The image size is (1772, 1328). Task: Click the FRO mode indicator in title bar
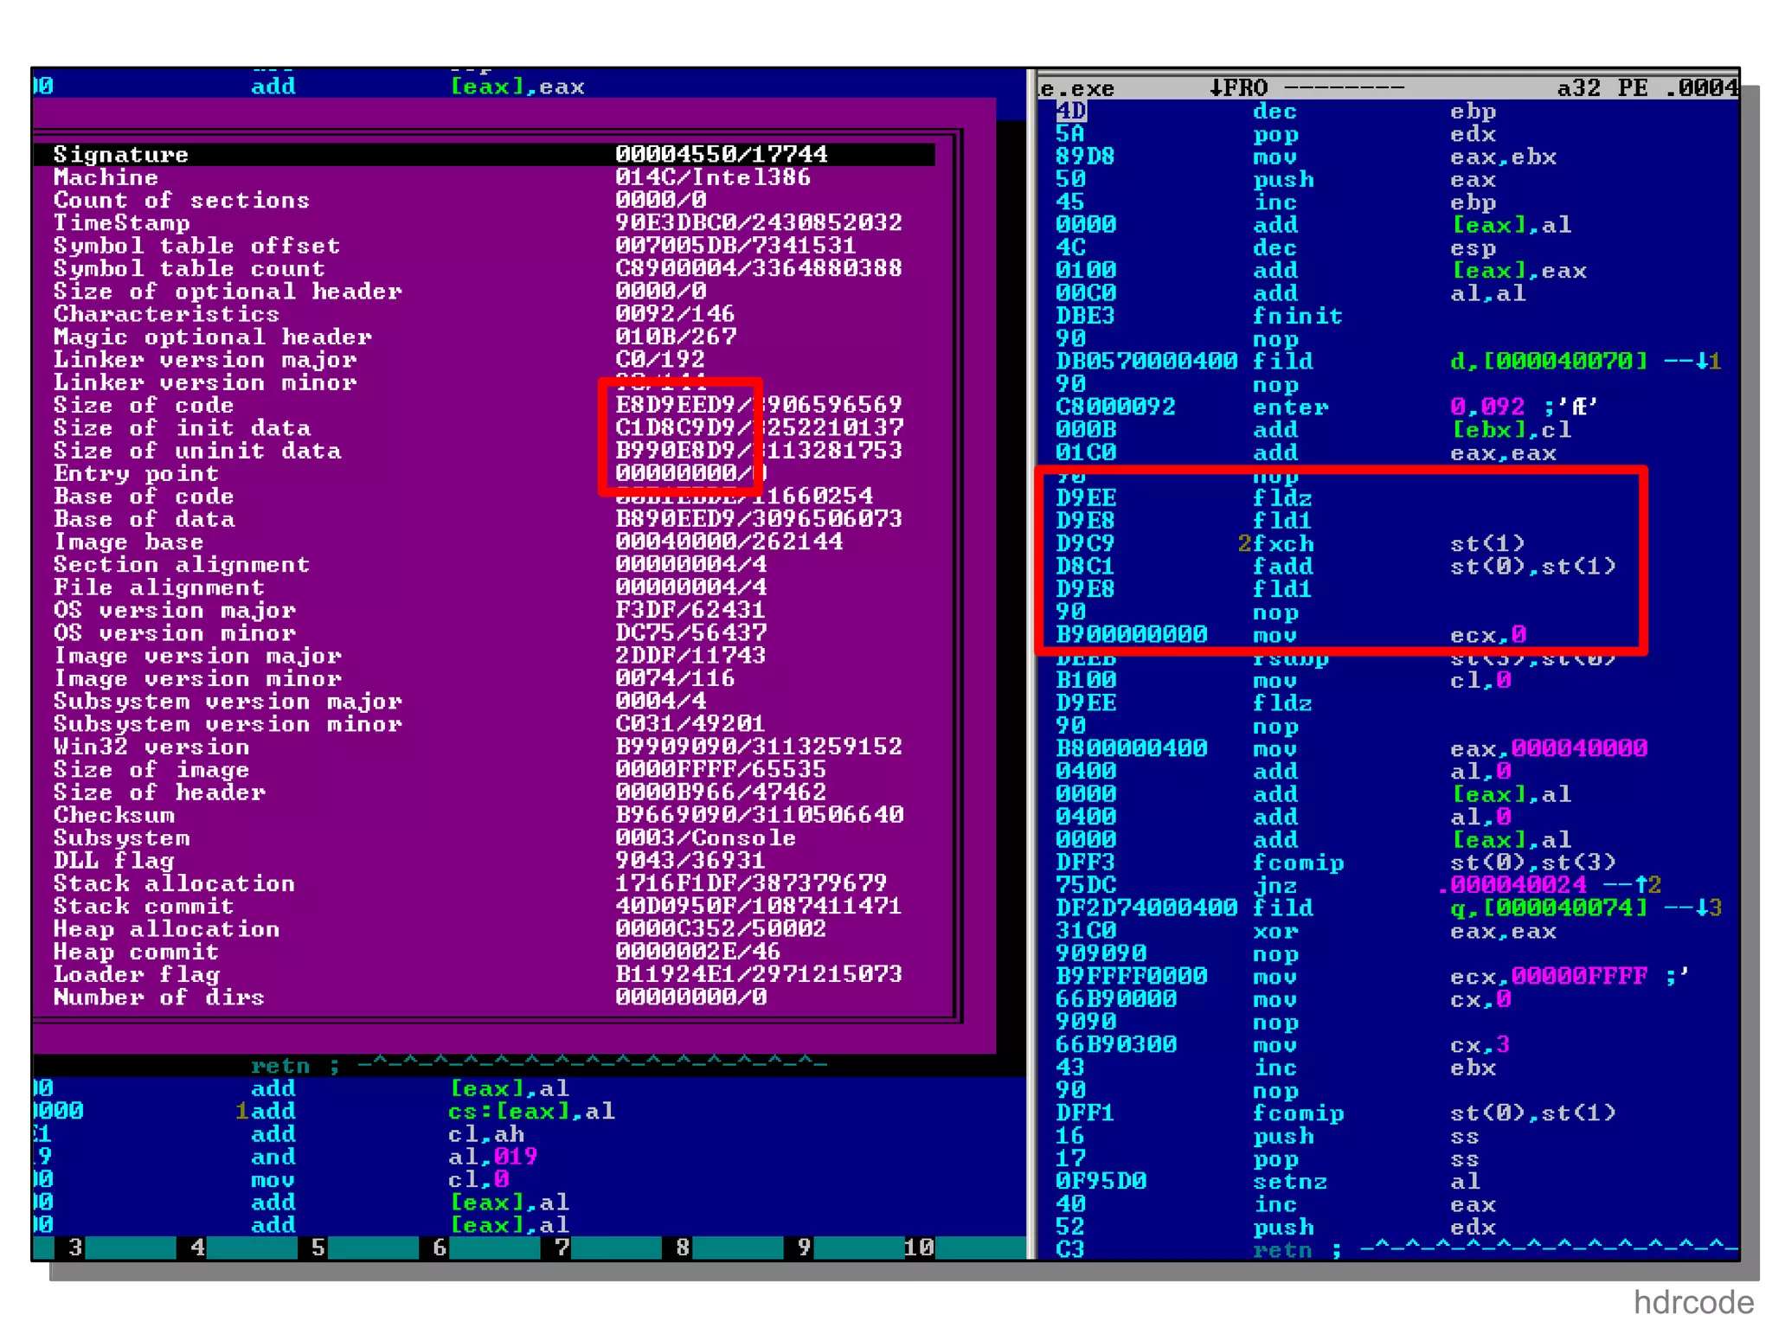[1238, 87]
